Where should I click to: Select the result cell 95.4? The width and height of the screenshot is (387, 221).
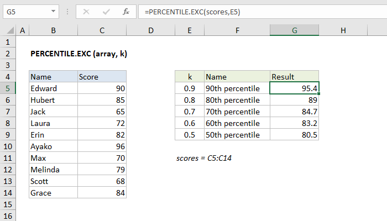click(295, 88)
